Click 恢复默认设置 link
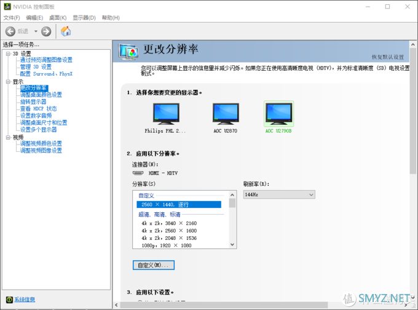 point(388,57)
